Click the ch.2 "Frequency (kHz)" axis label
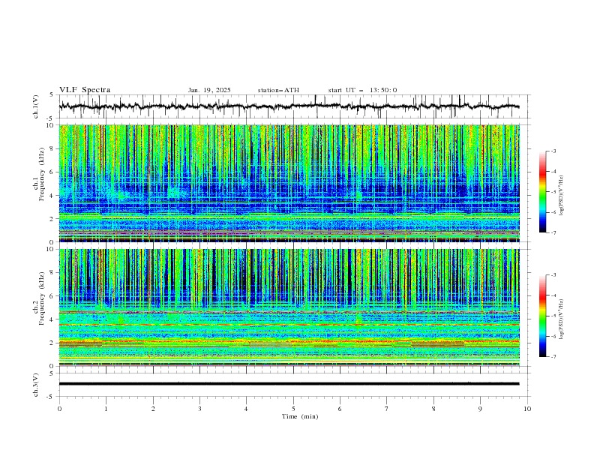Image resolution: width=594 pixels, height=459 pixels. [x=42, y=298]
